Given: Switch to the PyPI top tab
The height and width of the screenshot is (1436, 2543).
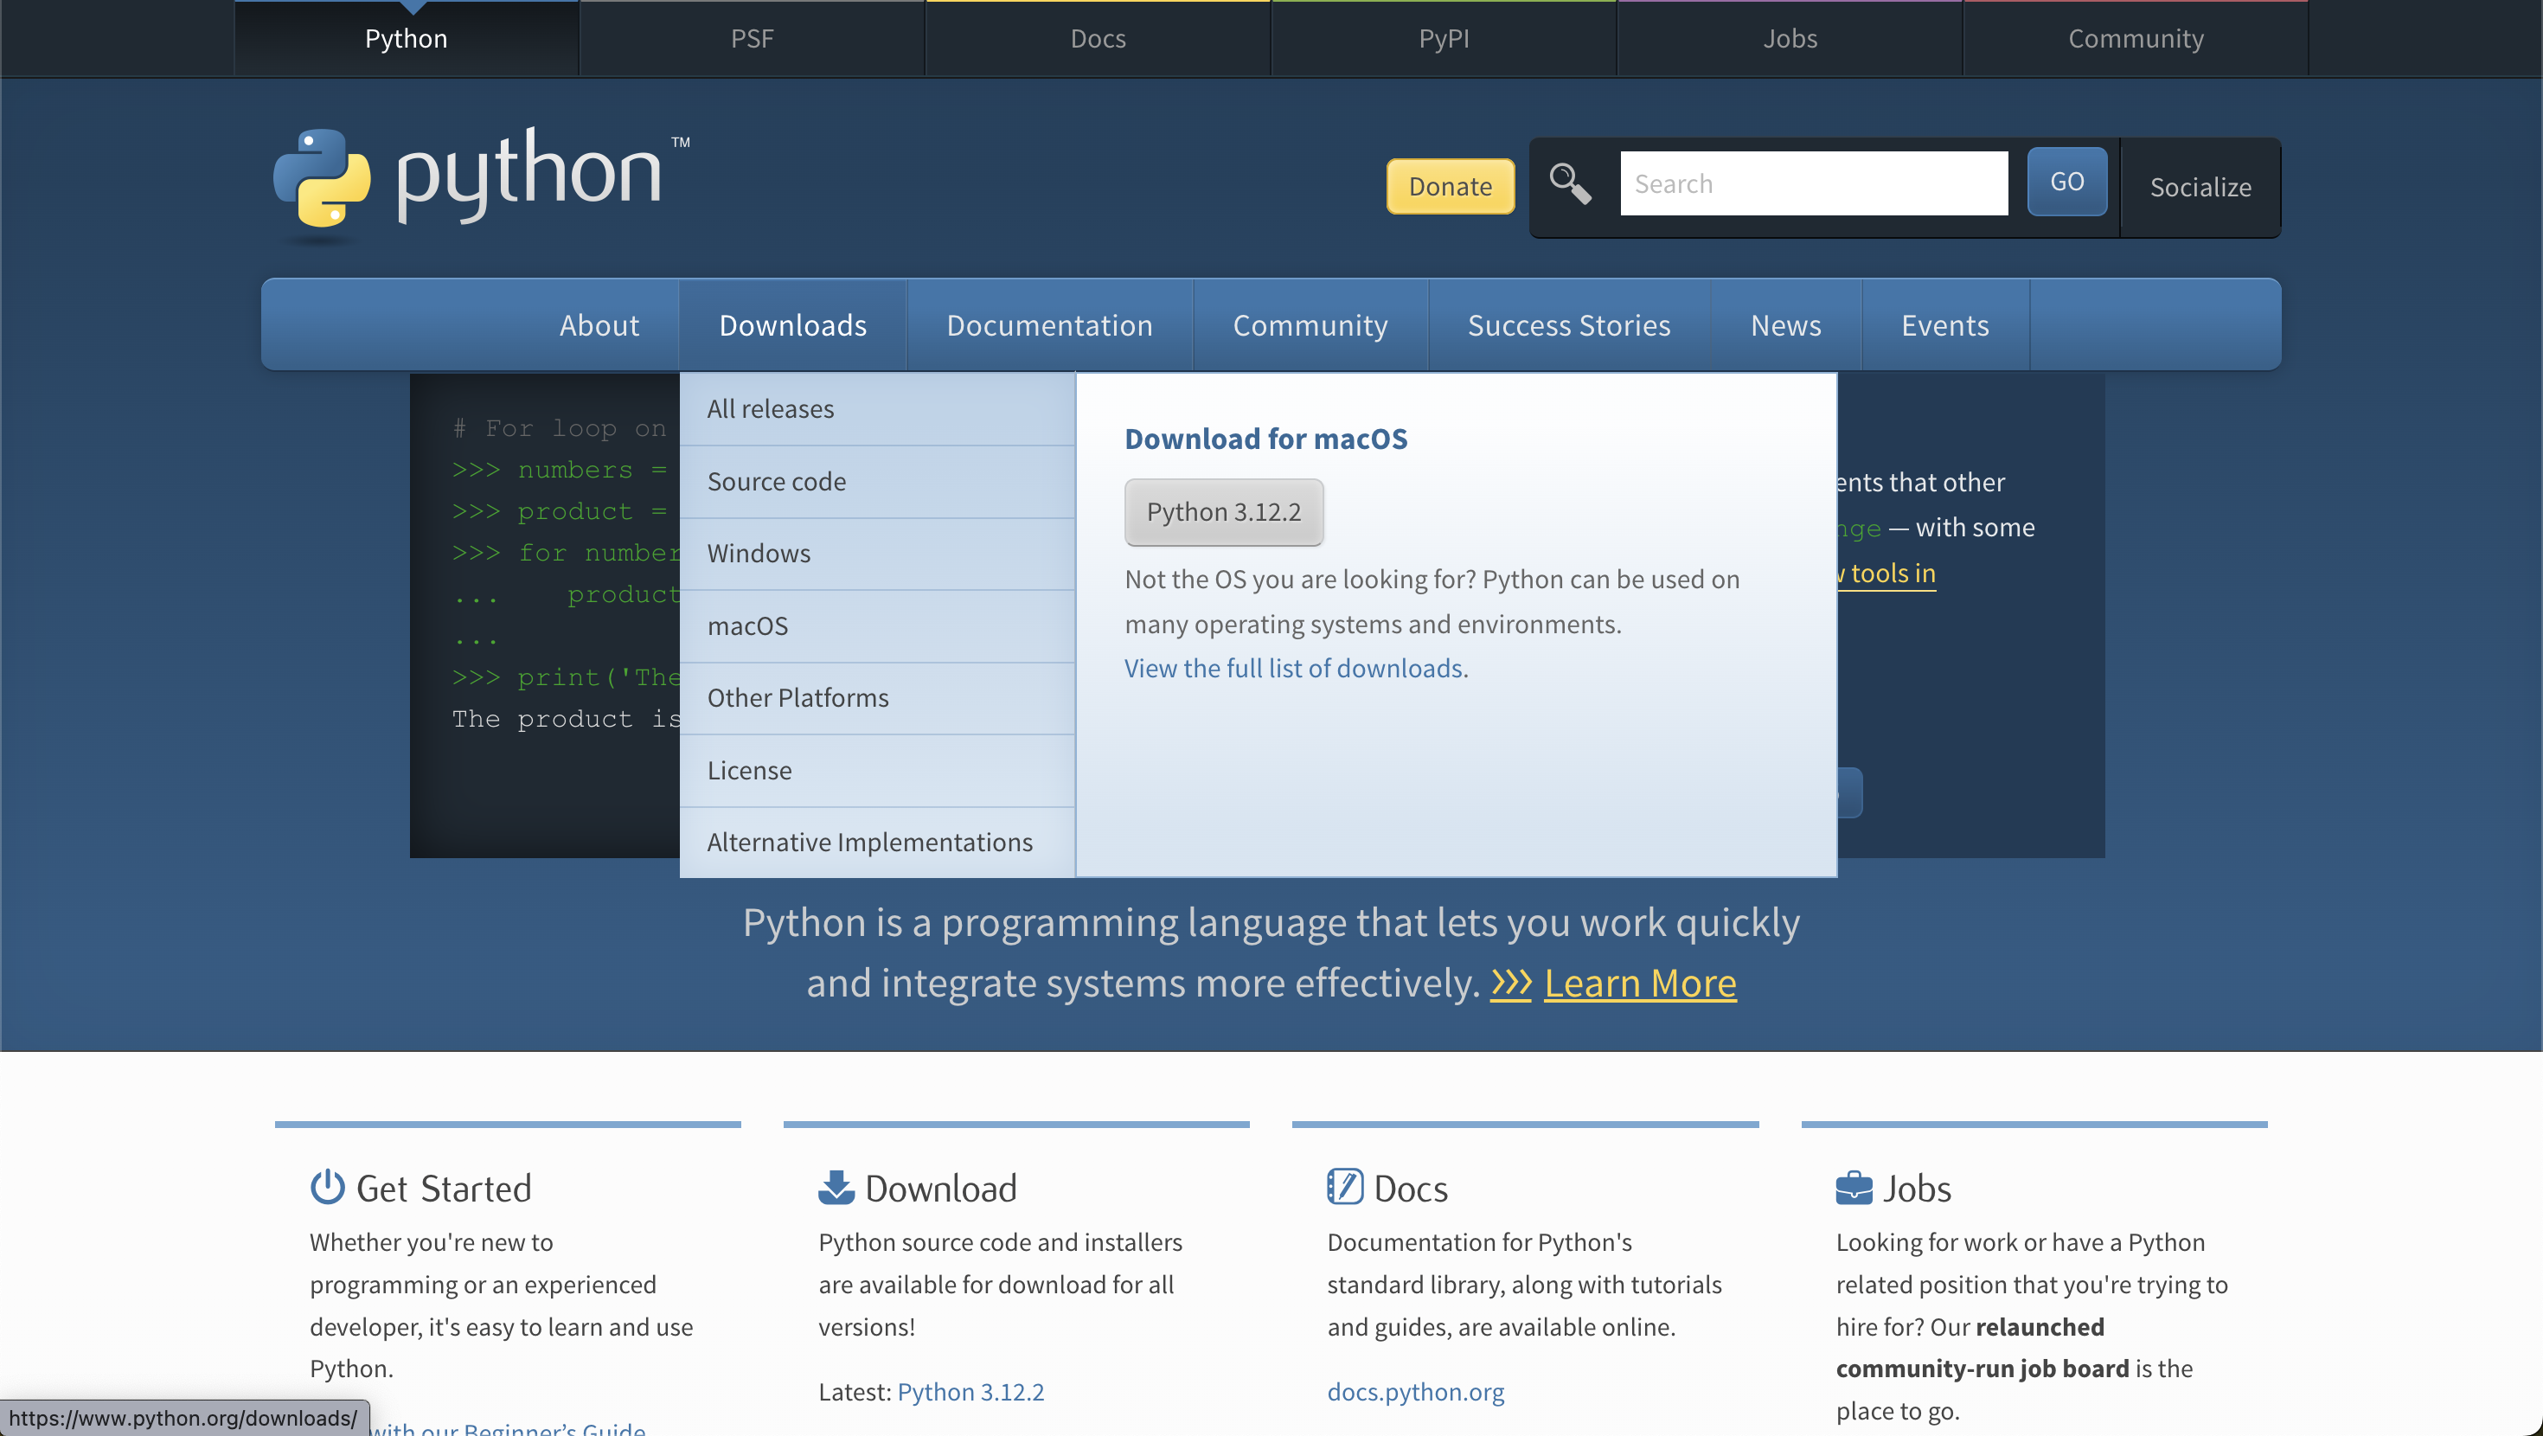Looking at the screenshot, I should click(1444, 39).
